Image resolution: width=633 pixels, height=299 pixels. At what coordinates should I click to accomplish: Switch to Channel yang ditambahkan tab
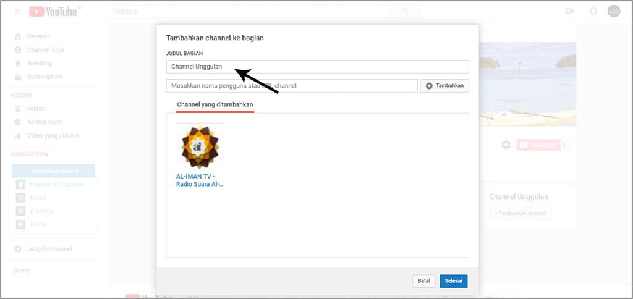tap(215, 105)
